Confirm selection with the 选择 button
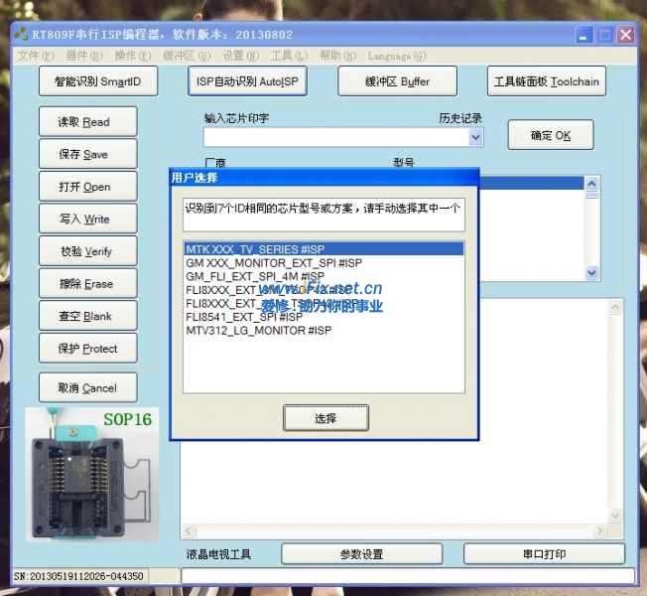647x596 pixels. click(325, 418)
